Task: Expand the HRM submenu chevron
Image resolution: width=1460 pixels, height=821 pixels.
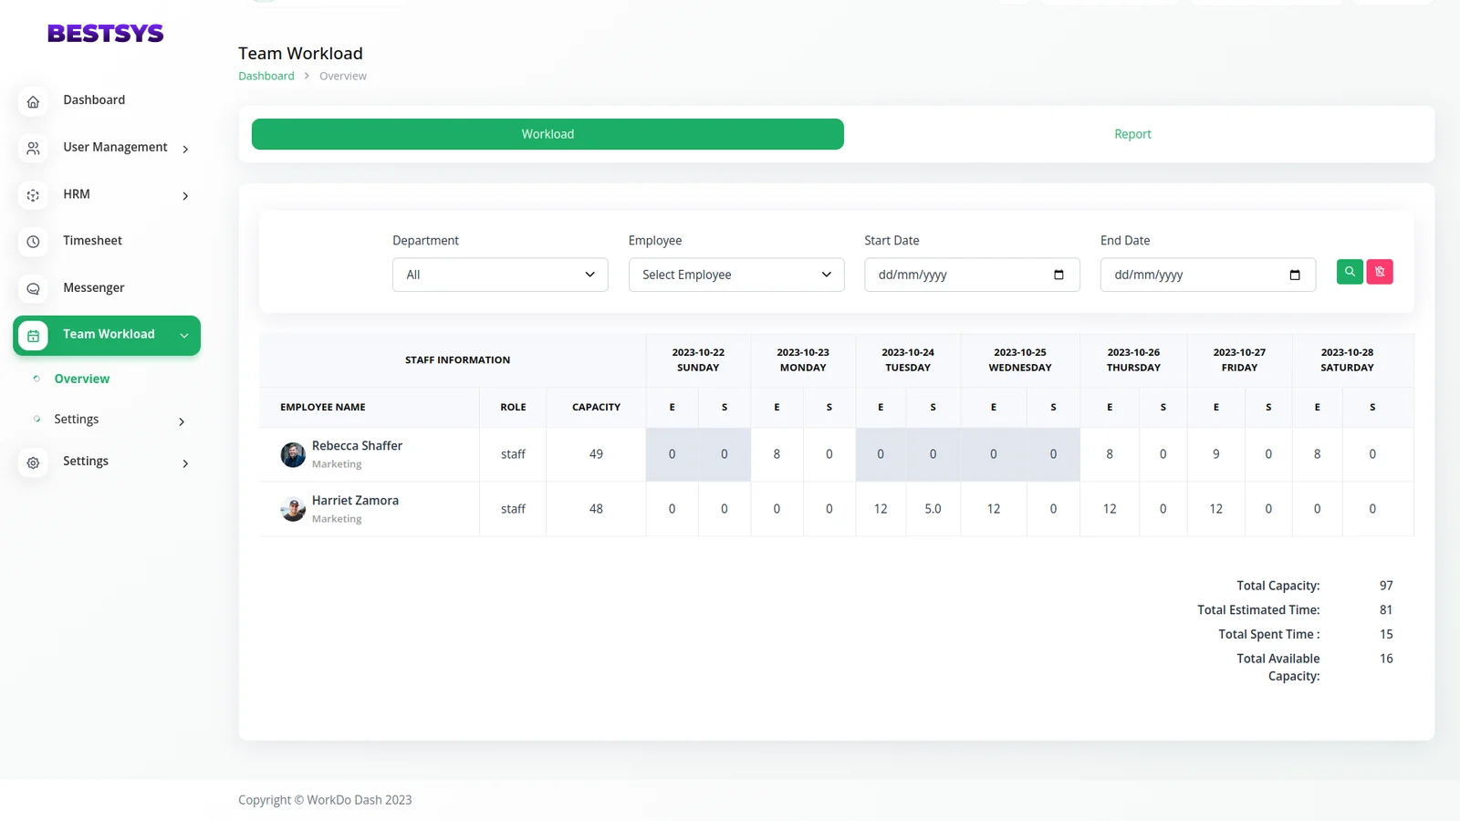Action: point(185,196)
